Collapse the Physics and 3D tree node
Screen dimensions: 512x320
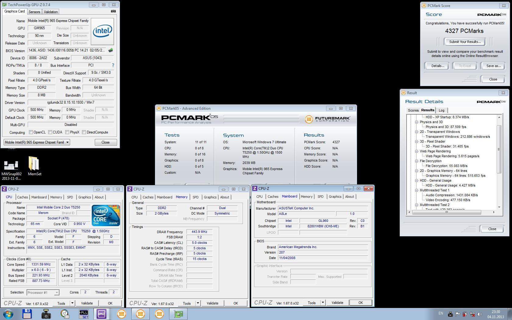tap(416, 122)
